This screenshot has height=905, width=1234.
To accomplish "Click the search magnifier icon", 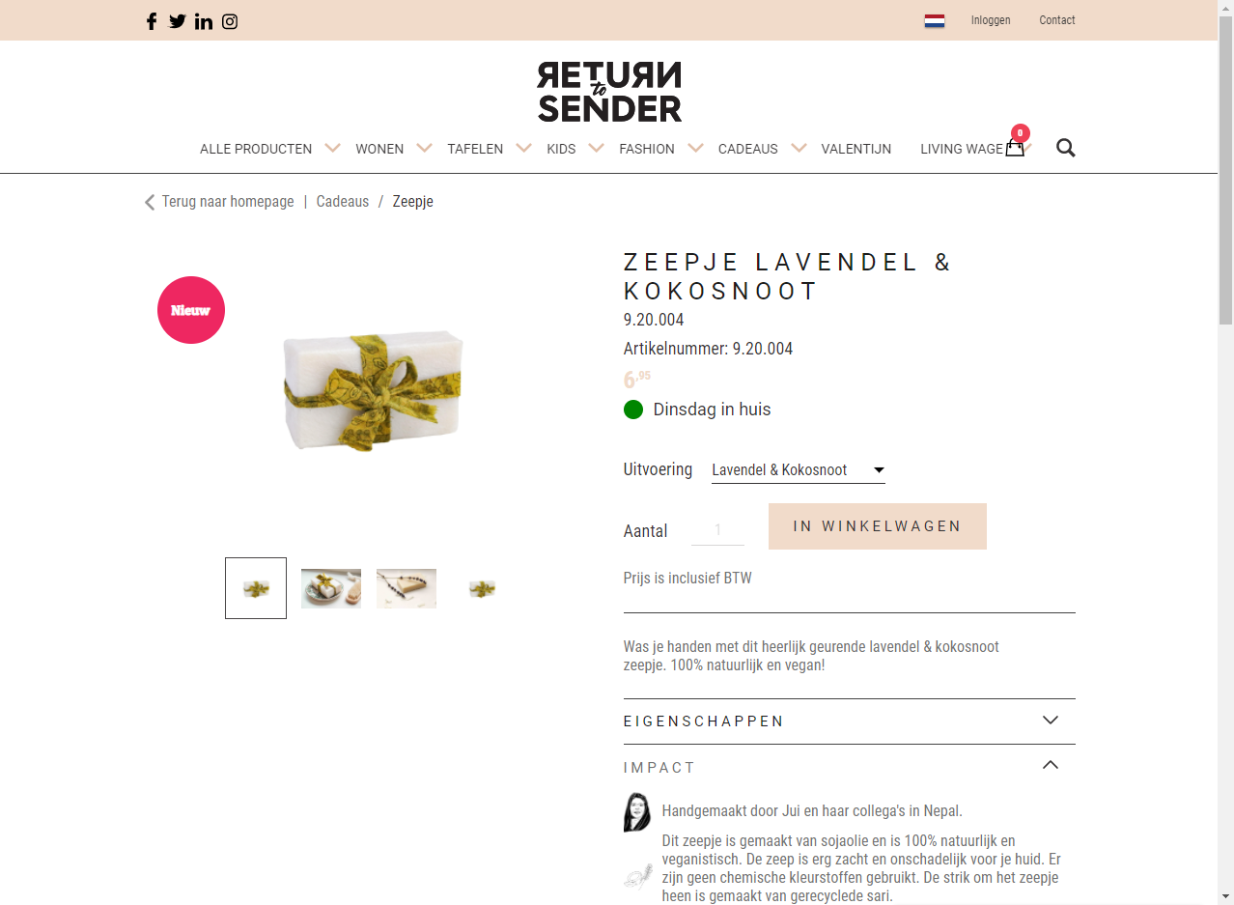I will (x=1065, y=148).
